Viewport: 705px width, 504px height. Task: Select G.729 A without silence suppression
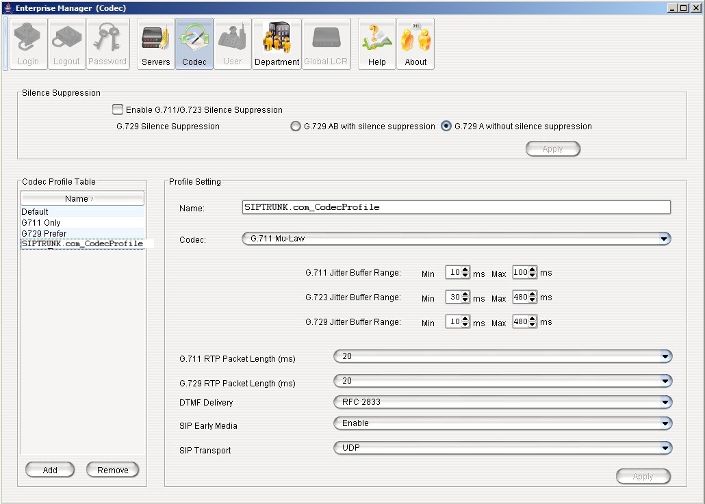(x=446, y=127)
